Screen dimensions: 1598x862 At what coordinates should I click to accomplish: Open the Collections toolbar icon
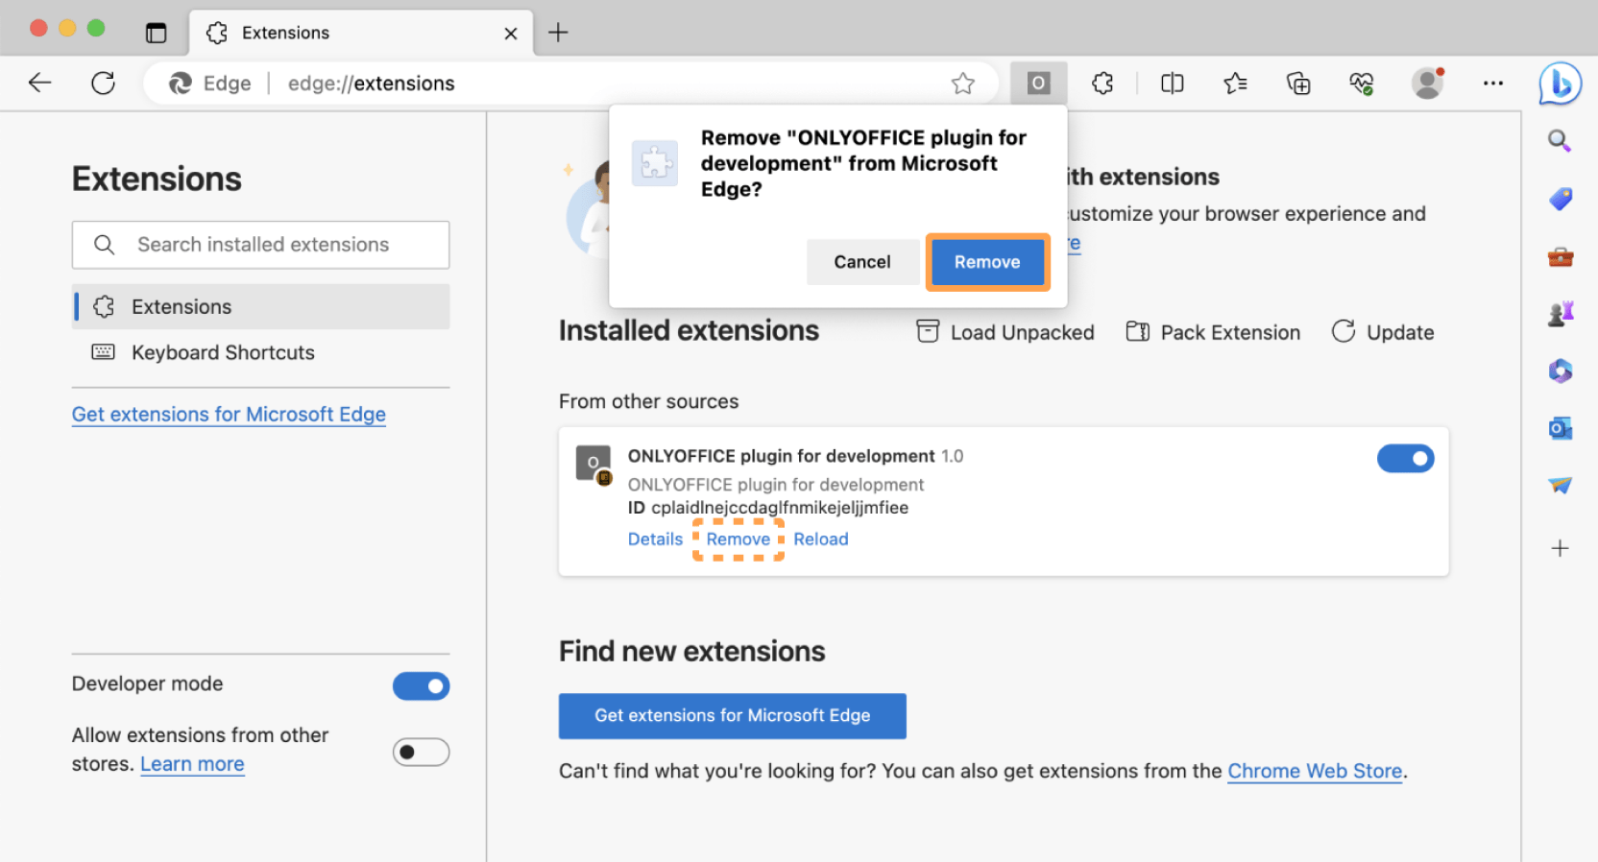(x=1298, y=84)
